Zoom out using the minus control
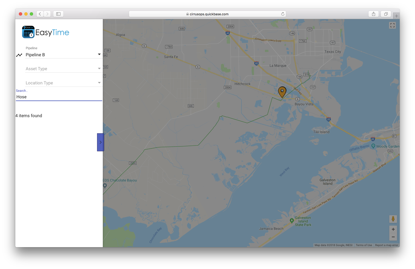This screenshot has height=269, width=415. click(x=393, y=237)
